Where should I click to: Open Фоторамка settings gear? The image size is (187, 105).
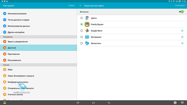pos(182,37)
